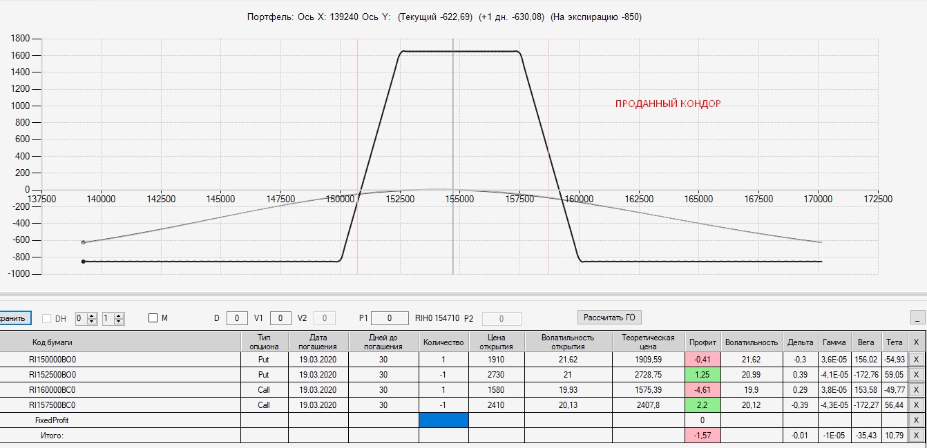This screenshot has height=448, width=927.
Task: Decrease the second spinner showing 1
Action: pyautogui.click(x=119, y=322)
